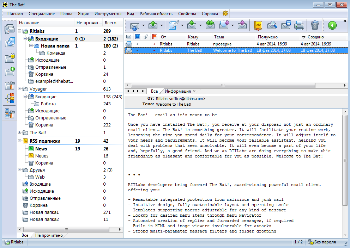Click the envelope status column header
Screen dimensions: 350x248
click(x=129, y=37)
